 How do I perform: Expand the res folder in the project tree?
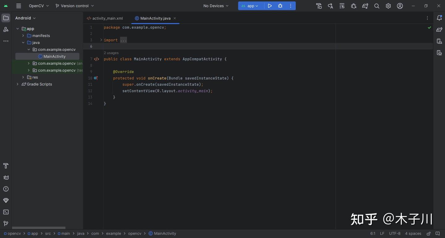point(23,77)
